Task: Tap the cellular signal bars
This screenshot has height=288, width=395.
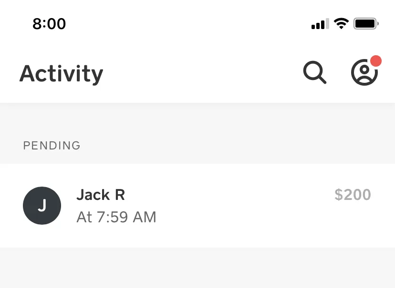Action: coord(320,24)
